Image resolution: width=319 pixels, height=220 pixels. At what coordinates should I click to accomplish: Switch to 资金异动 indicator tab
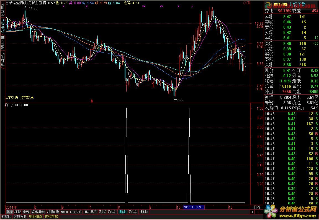(x=38, y=212)
